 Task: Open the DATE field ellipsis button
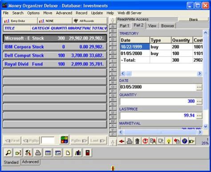[199, 87]
